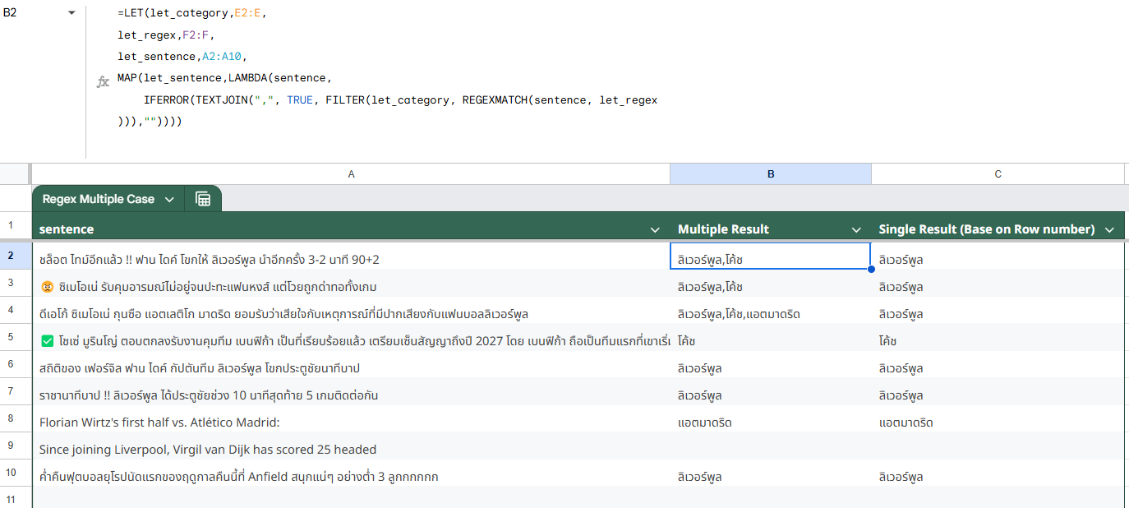Click the Name Box showing B2

point(25,13)
